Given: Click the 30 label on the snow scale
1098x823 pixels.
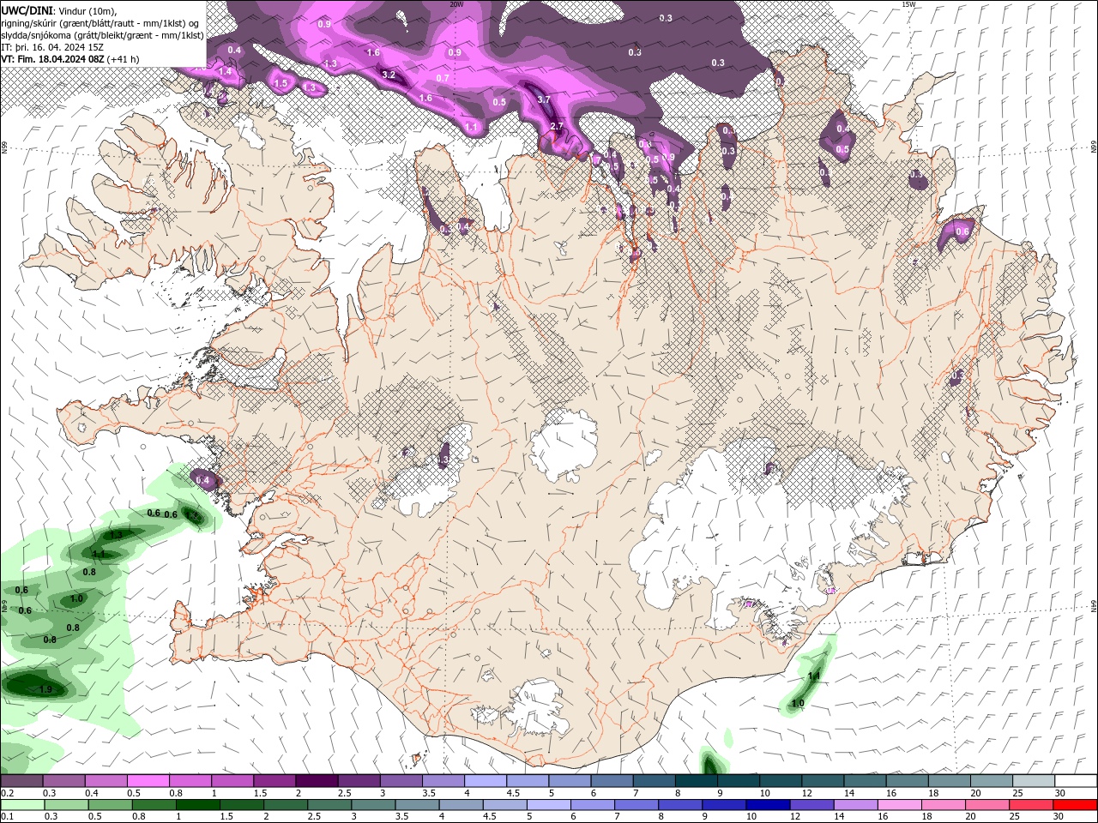Looking at the screenshot, I should tap(1060, 793).
